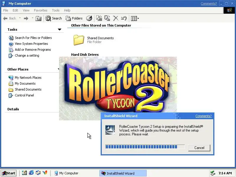Open Add or Remove Programs
Image resolution: width=236 pixels, height=177 pixels.
click(33, 50)
